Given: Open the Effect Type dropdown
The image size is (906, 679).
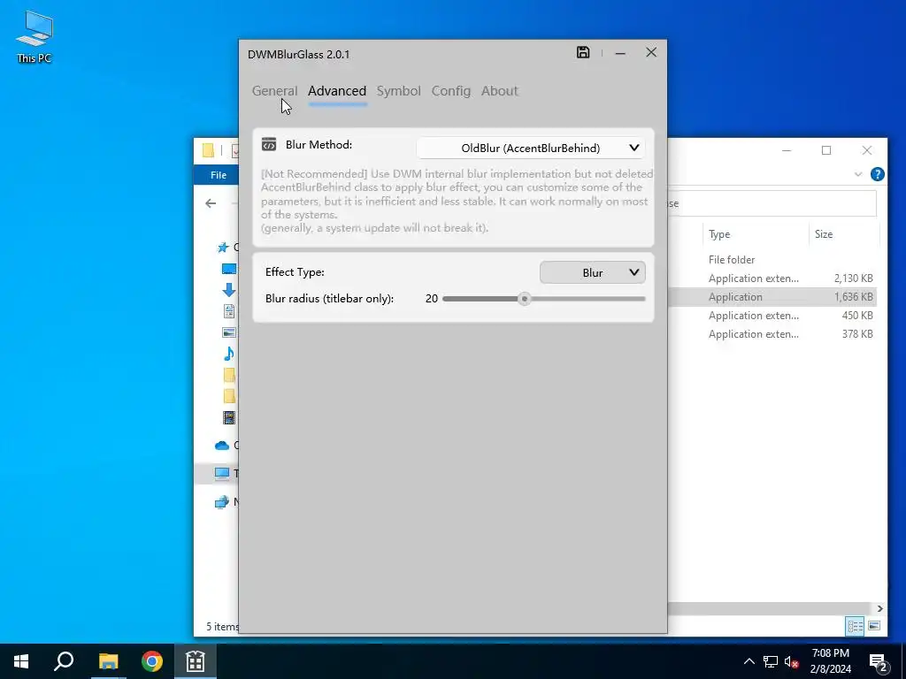Looking at the screenshot, I should point(592,272).
